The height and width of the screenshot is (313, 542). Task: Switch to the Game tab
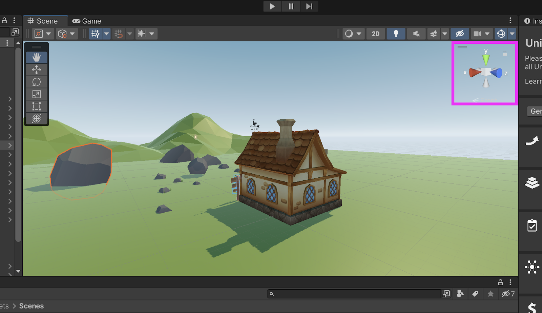pos(87,21)
